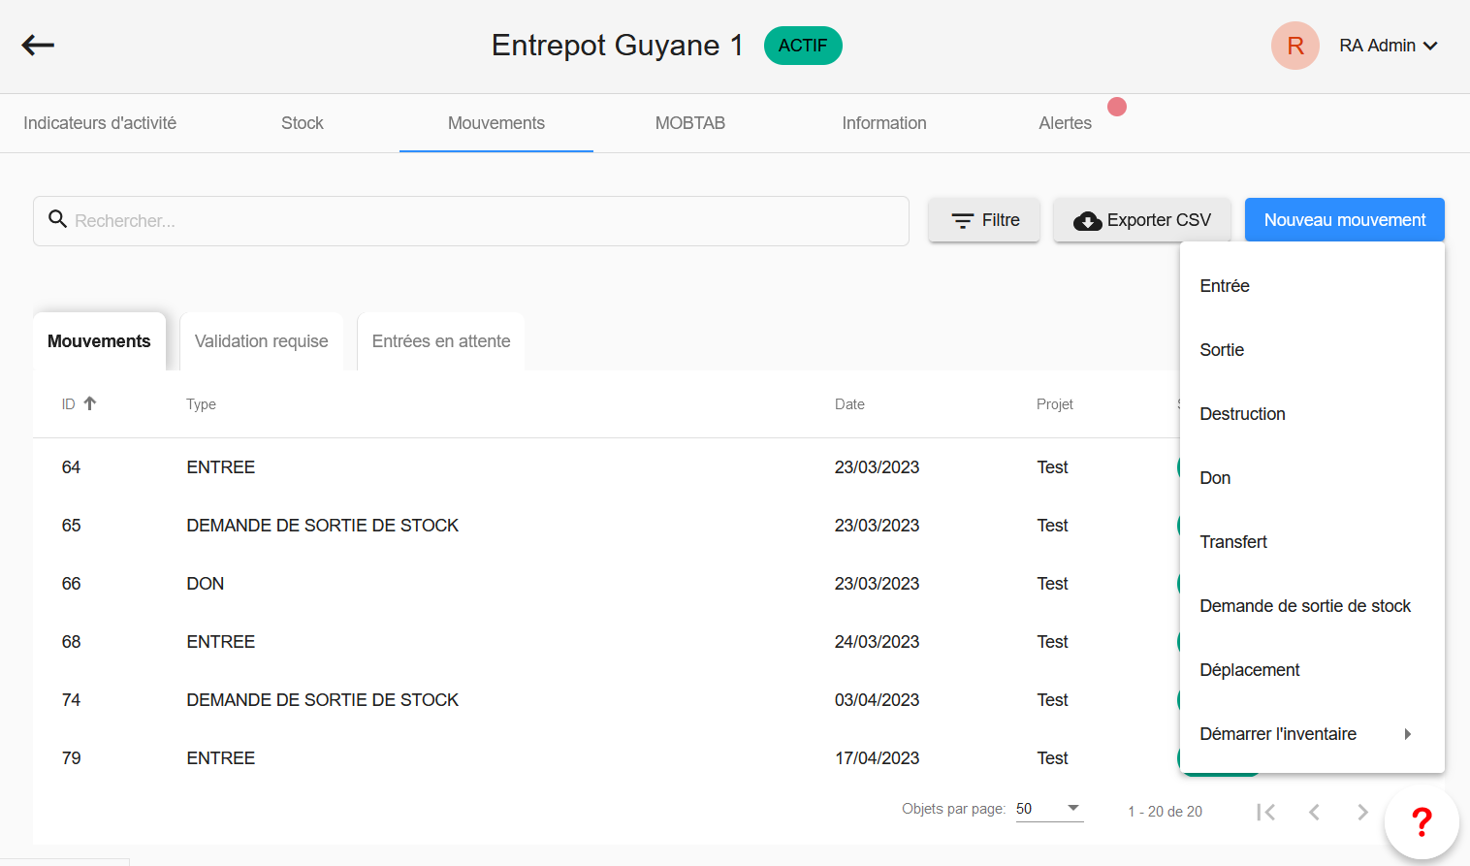
Task: Open the RA Admin user dropdown
Action: (x=1388, y=46)
